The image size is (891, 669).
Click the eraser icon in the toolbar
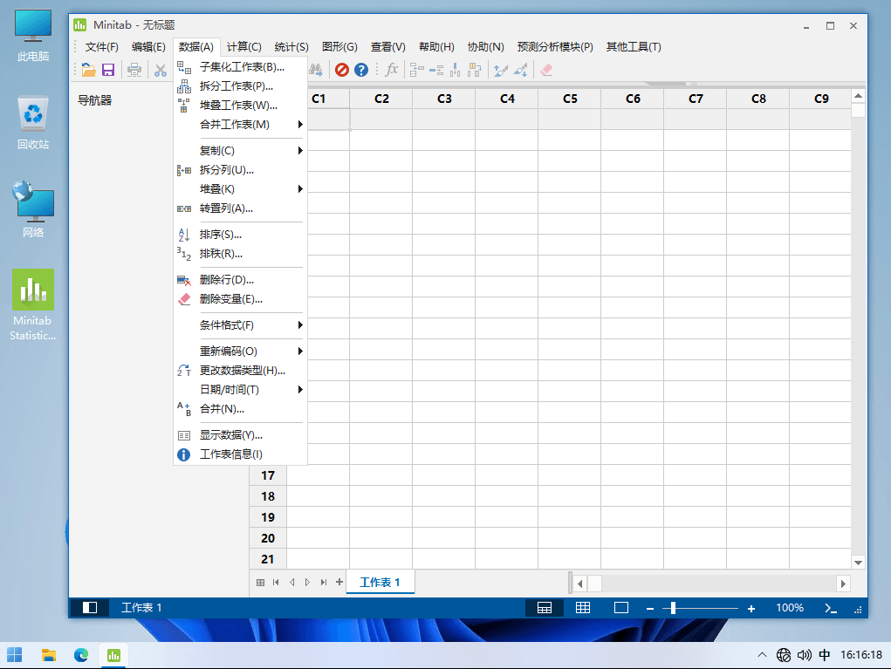point(546,70)
